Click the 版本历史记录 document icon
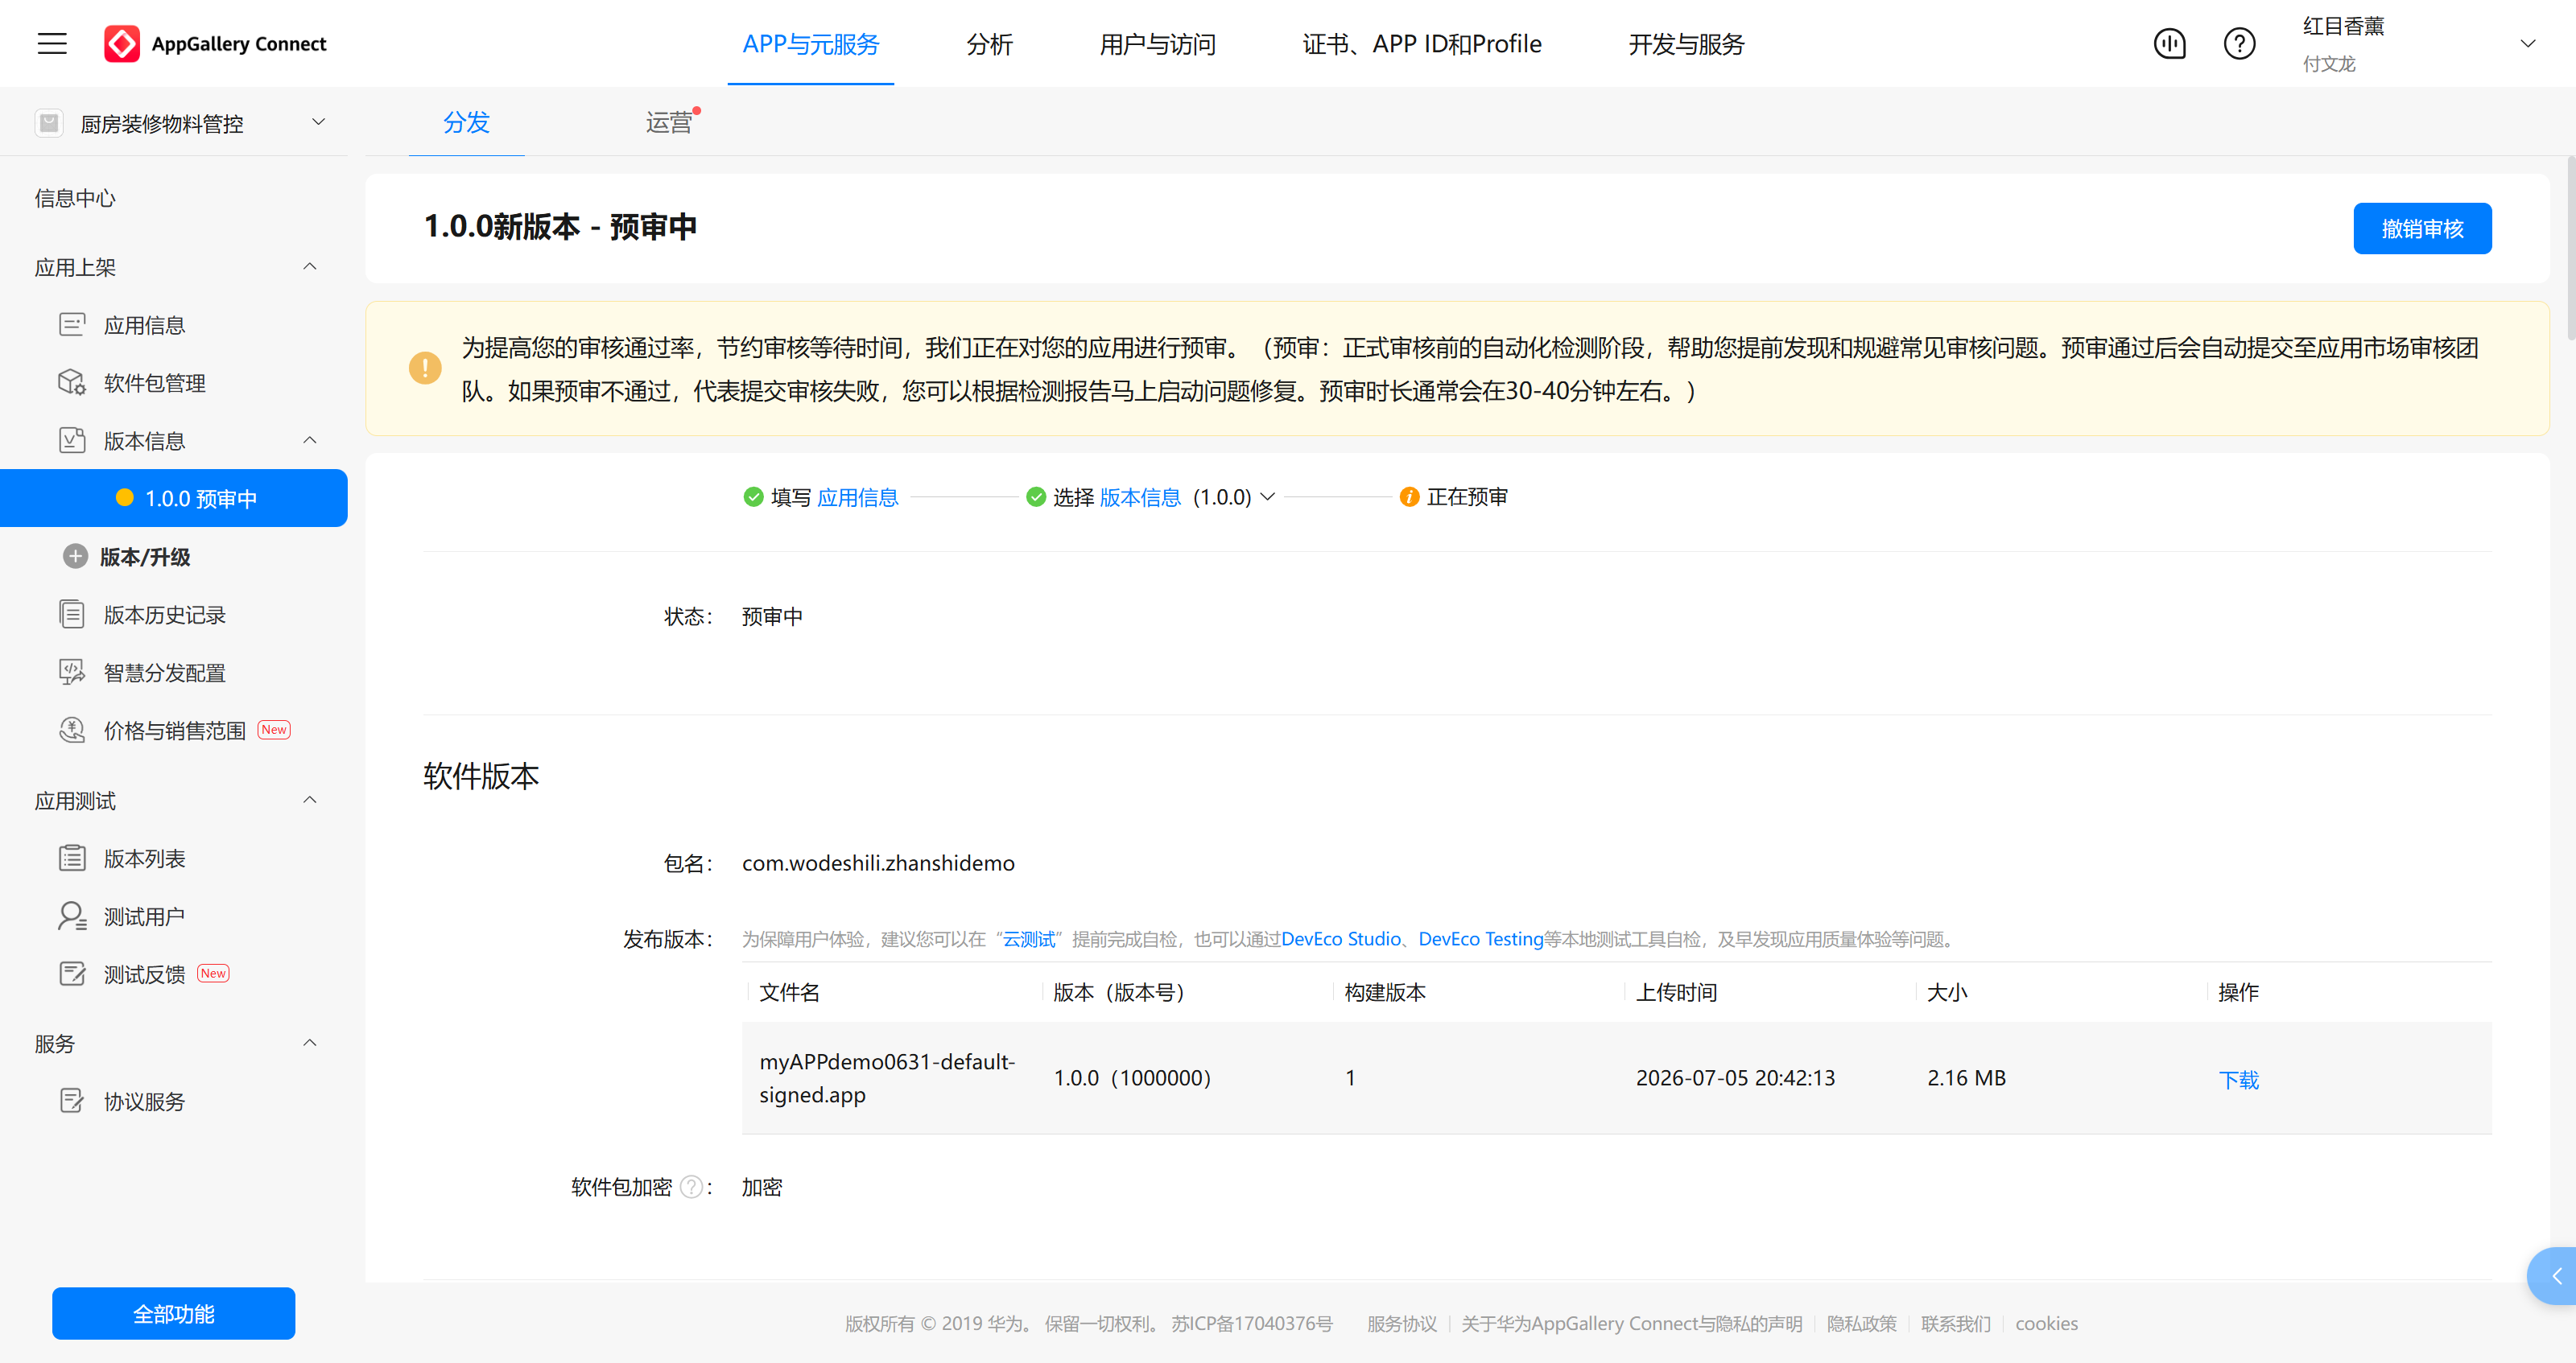The image size is (2576, 1363). point(72,614)
